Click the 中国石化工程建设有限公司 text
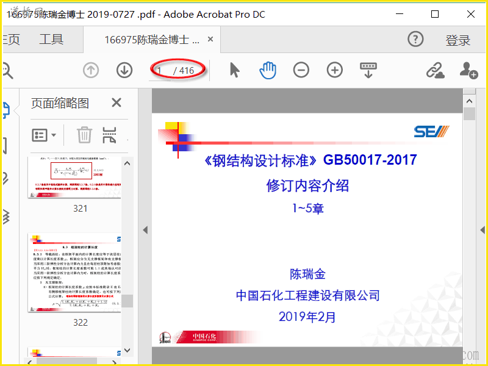 tap(308, 295)
